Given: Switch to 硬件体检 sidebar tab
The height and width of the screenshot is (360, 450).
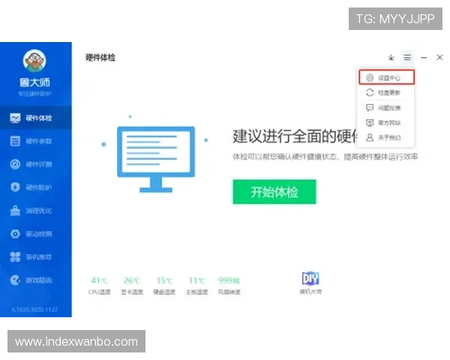Looking at the screenshot, I should click(36, 118).
